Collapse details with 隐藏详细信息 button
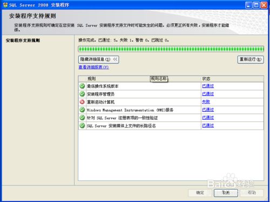Screen dimensions: 270x202 (99, 59)
